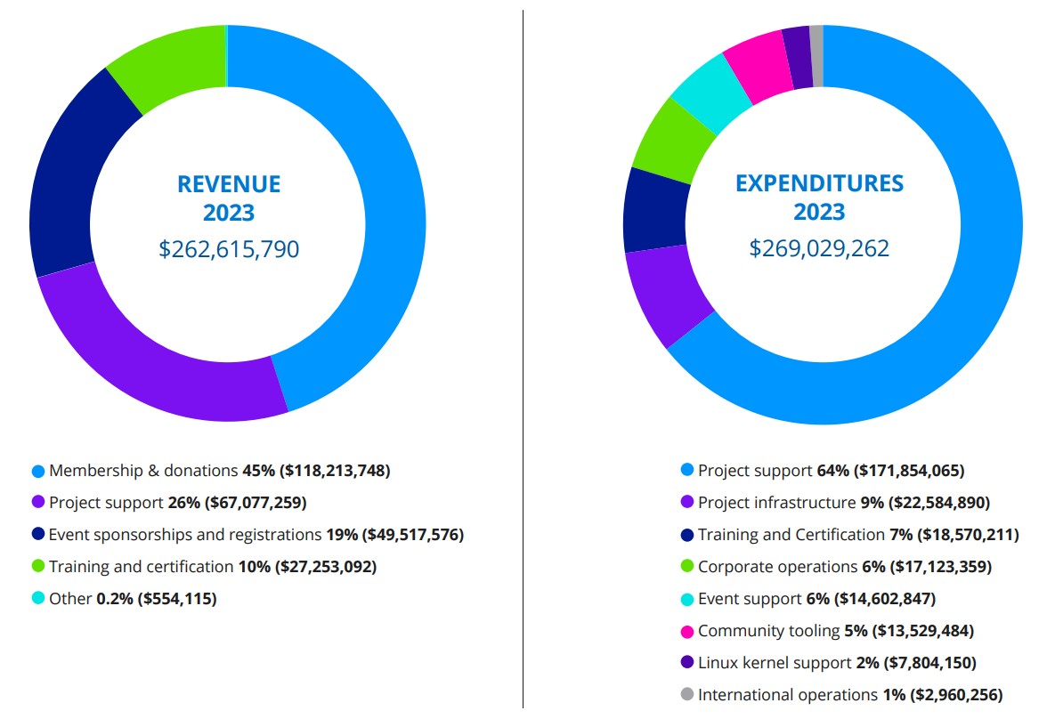This screenshot has height=719, width=1047.
Task: Click the pink Community tooling legend dot
Action: click(x=687, y=632)
